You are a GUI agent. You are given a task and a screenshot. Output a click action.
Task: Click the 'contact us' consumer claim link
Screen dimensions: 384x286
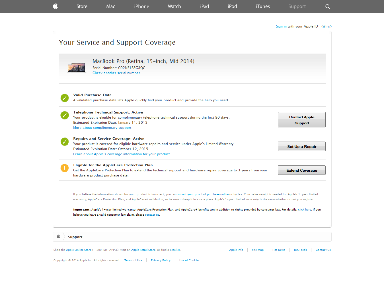(x=152, y=215)
